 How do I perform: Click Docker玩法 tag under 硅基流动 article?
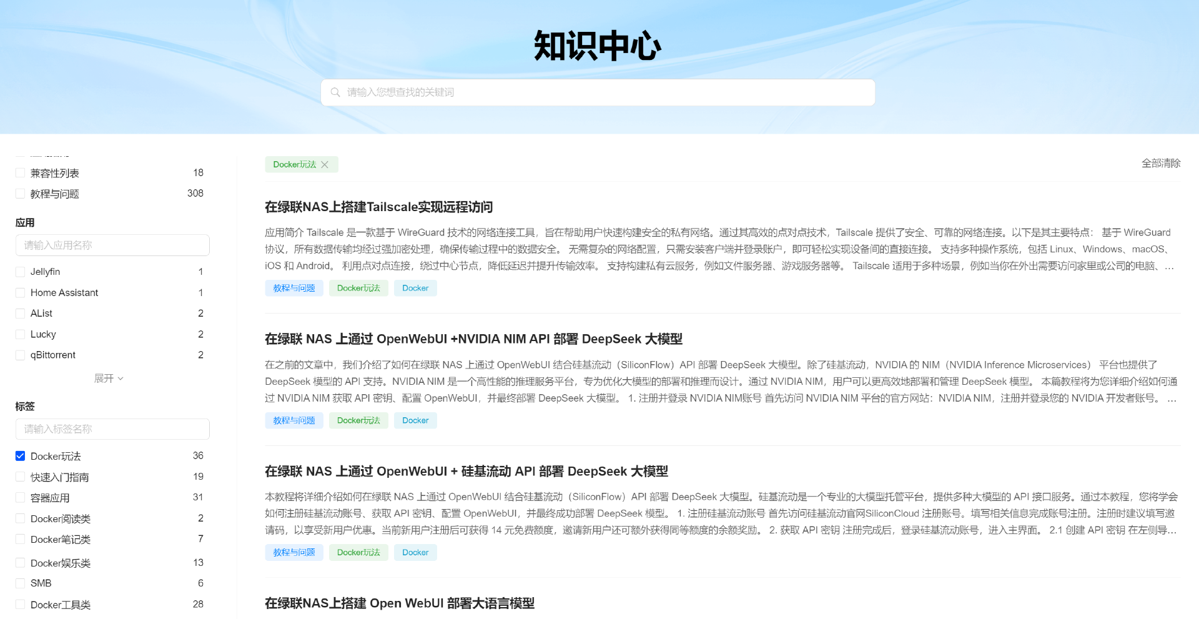358,552
